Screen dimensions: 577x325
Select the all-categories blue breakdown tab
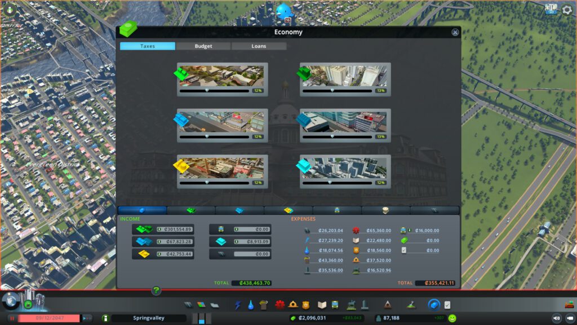pyautogui.click(x=142, y=210)
